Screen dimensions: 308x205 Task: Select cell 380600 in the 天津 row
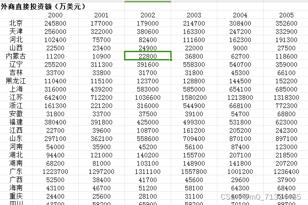(148, 32)
